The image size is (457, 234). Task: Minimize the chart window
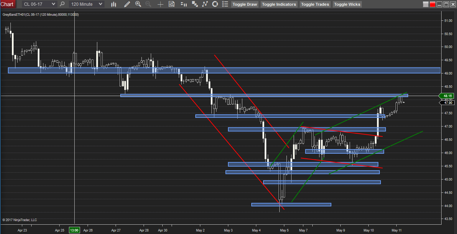coord(439,5)
